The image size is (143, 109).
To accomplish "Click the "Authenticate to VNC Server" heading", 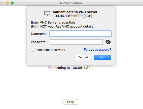I will (75, 12).
